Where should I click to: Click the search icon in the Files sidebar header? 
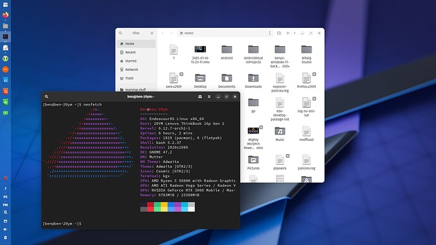(121, 33)
